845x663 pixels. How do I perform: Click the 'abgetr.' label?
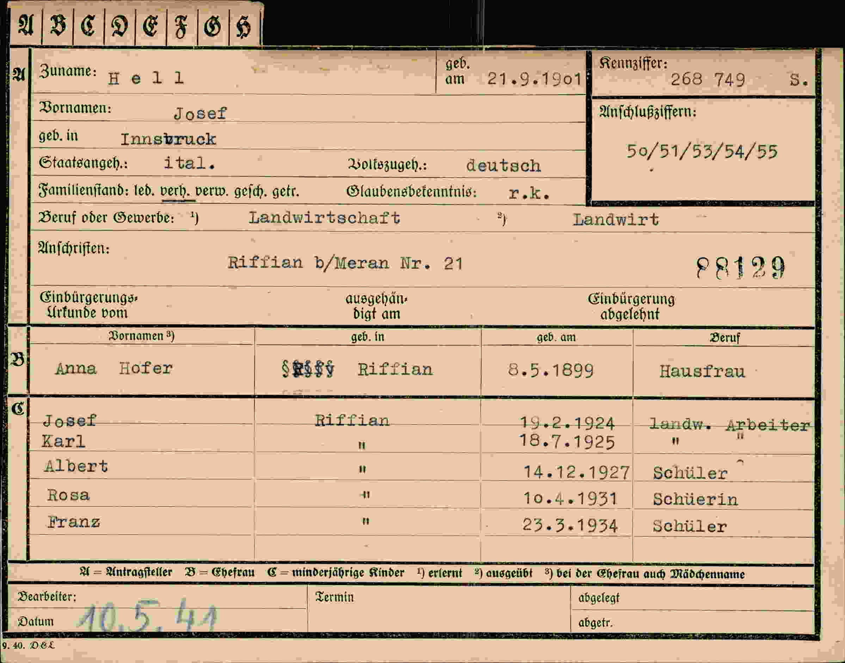pyautogui.click(x=595, y=623)
